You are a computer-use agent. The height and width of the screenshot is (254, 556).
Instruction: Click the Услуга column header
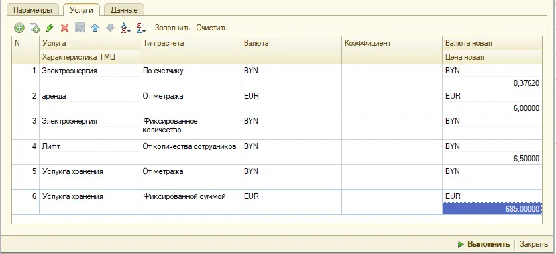pyautogui.click(x=89, y=43)
